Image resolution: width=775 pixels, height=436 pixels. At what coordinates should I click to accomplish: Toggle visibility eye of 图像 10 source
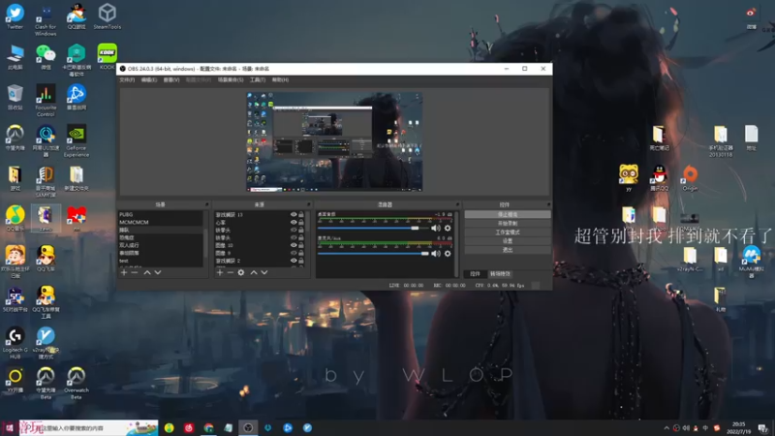point(294,245)
